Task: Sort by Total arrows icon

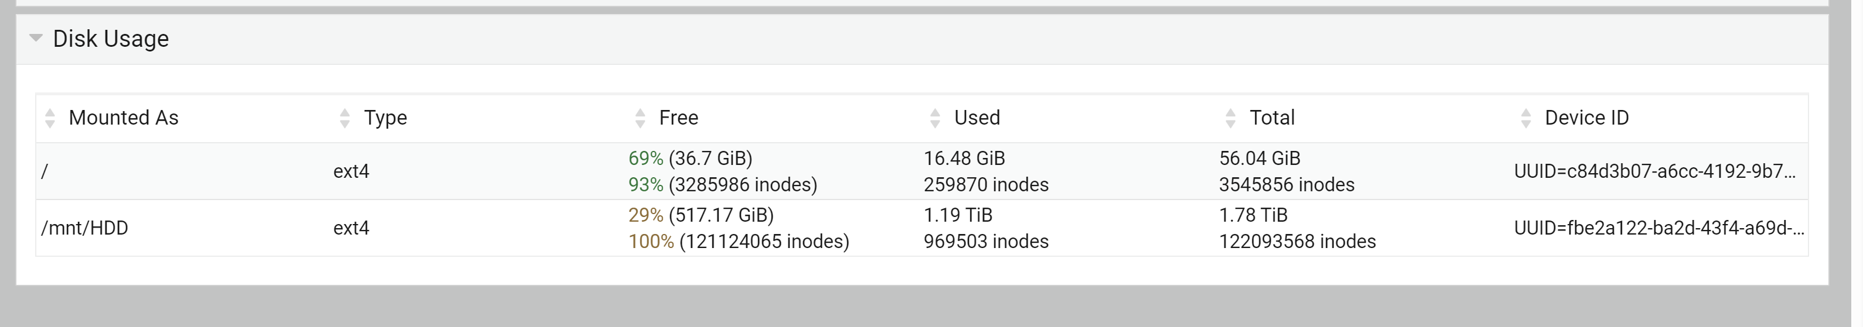Action: tap(1231, 118)
